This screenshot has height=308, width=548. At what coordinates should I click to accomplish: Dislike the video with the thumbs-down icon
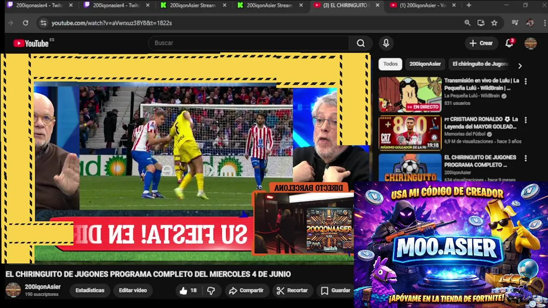click(x=211, y=290)
